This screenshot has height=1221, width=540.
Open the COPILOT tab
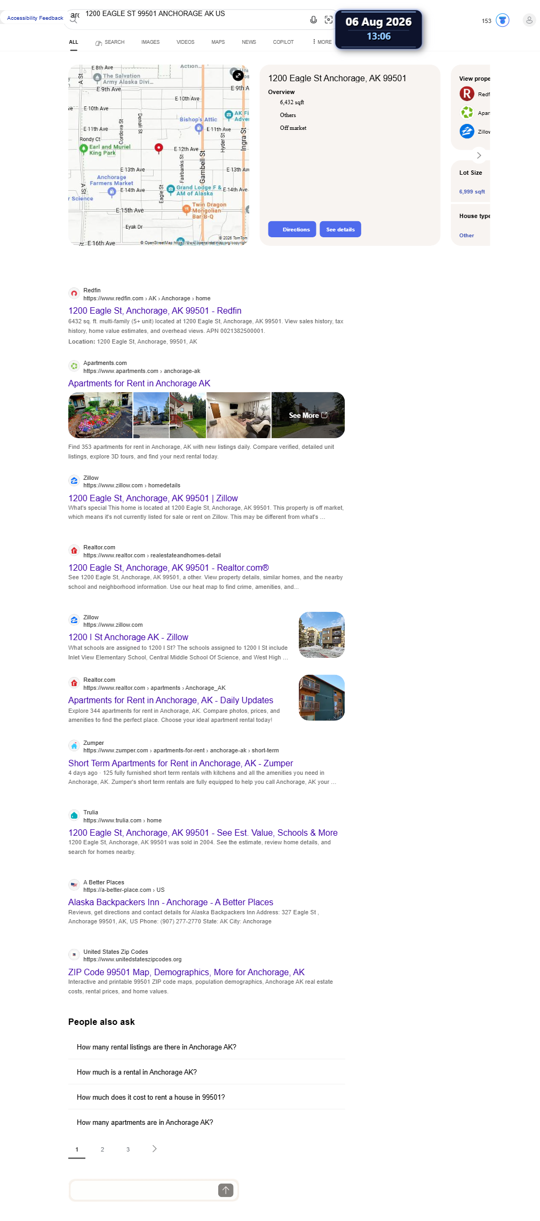click(x=283, y=42)
